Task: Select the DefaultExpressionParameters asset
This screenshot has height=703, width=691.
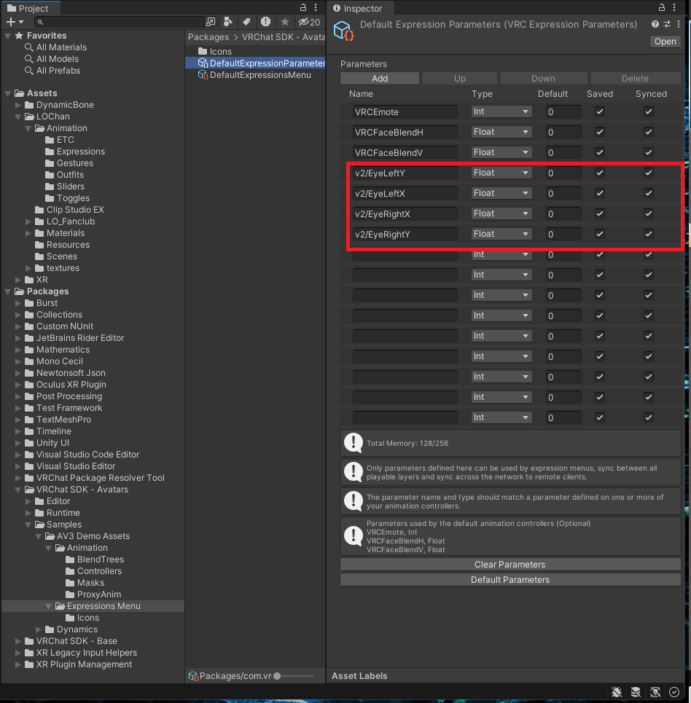Action: point(255,63)
